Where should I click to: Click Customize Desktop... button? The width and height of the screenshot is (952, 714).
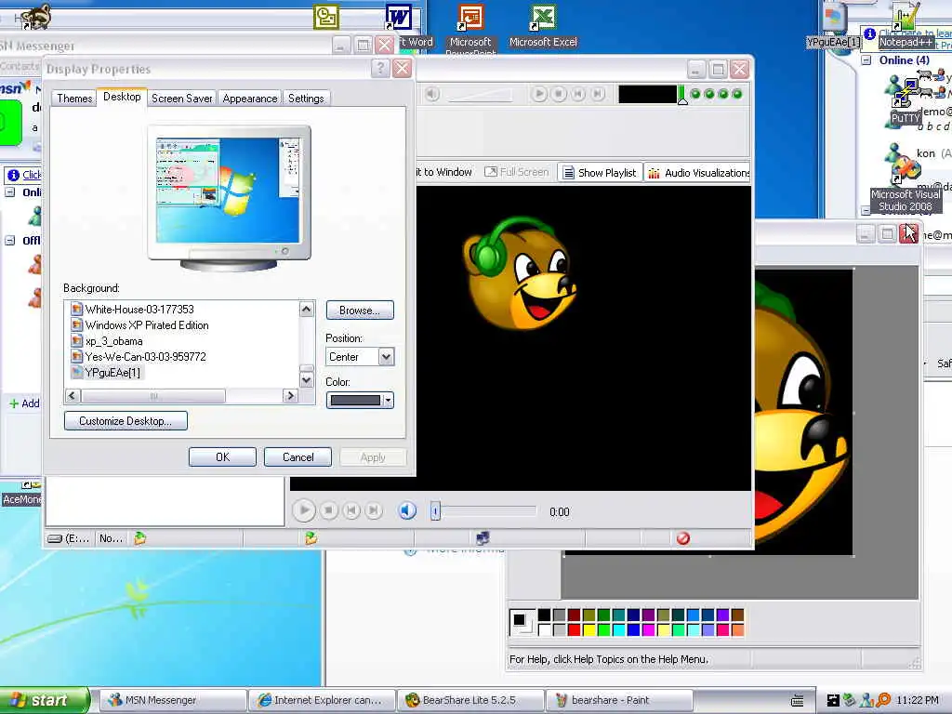coord(126,421)
